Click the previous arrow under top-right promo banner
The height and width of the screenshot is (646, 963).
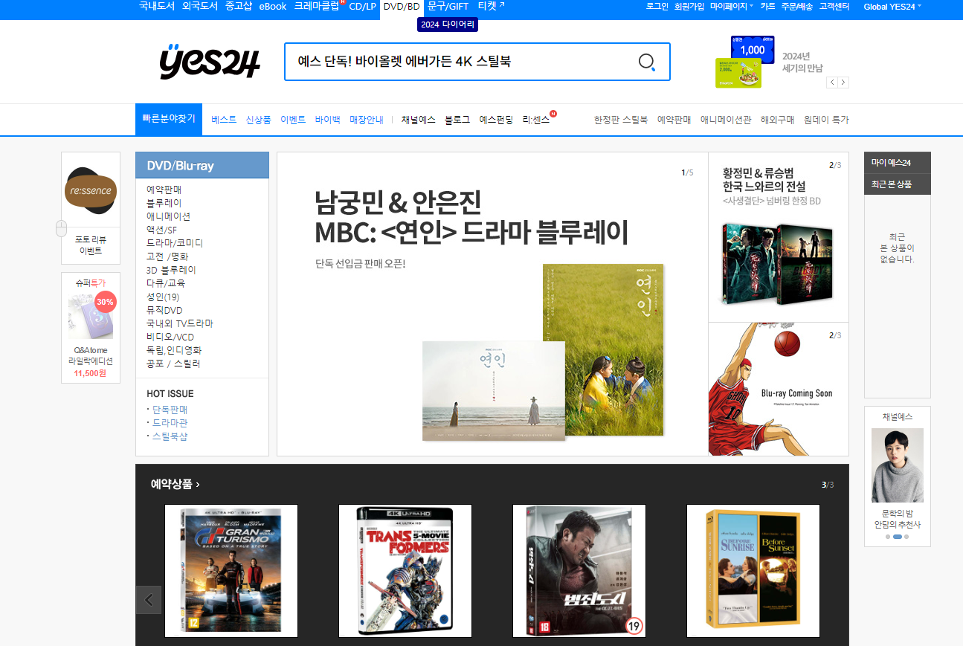click(x=832, y=83)
